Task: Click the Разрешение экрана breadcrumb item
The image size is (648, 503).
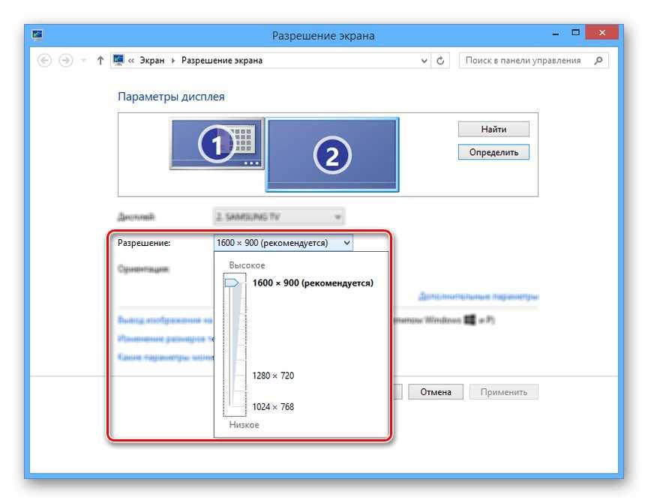Action: point(222,61)
